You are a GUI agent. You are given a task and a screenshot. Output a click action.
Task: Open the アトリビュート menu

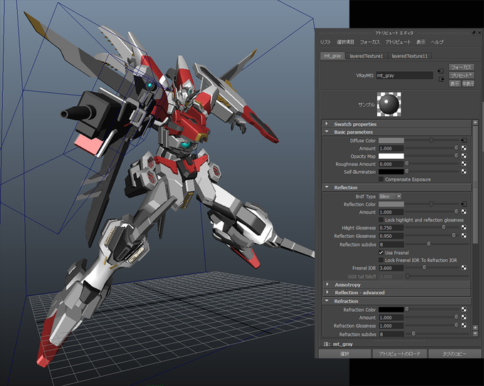point(398,42)
